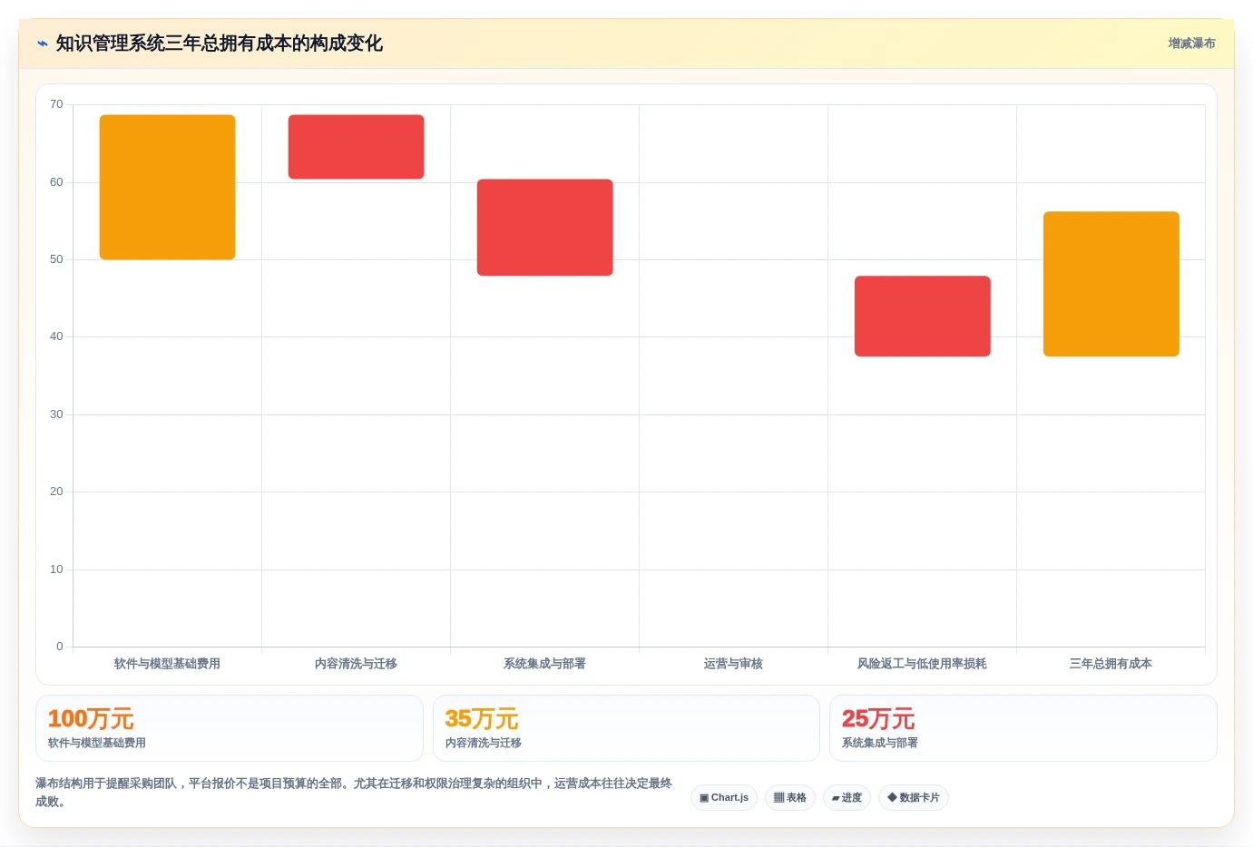Screen dimensions: 1253x847
Task: Click the x-axis label 三年总拥有成本
Action: coord(1111,664)
